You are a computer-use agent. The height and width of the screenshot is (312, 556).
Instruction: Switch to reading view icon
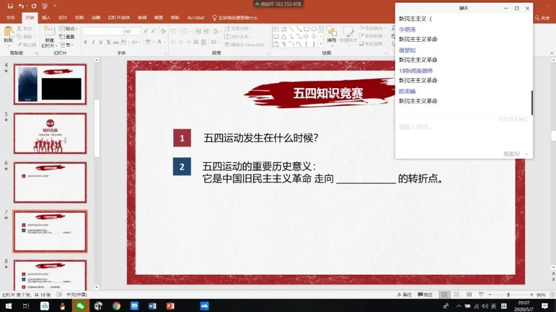[x=468, y=295]
